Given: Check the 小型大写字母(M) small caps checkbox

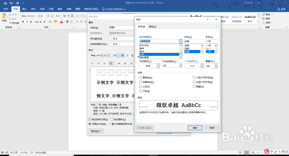Looking at the screenshot, I should [194, 78].
